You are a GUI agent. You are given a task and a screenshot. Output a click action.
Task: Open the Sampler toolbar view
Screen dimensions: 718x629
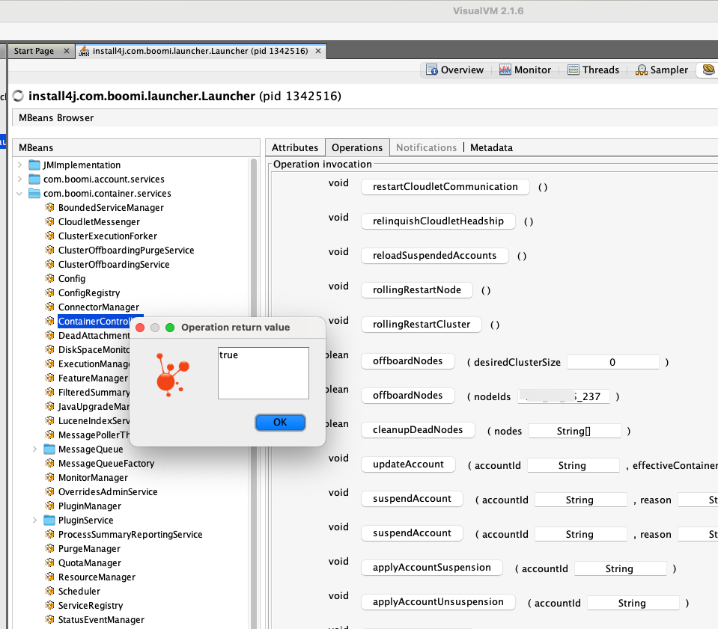coord(661,70)
